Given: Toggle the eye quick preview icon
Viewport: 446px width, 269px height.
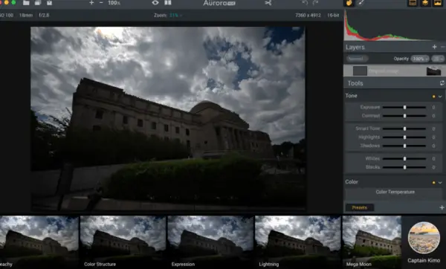Looking at the screenshot, I should (x=155, y=2).
